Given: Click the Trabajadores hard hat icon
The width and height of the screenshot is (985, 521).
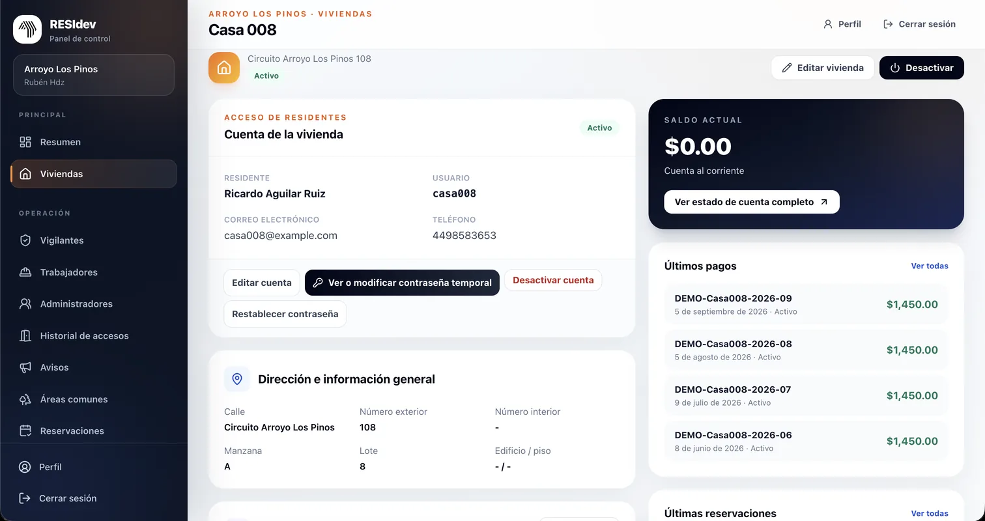Looking at the screenshot, I should point(25,272).
